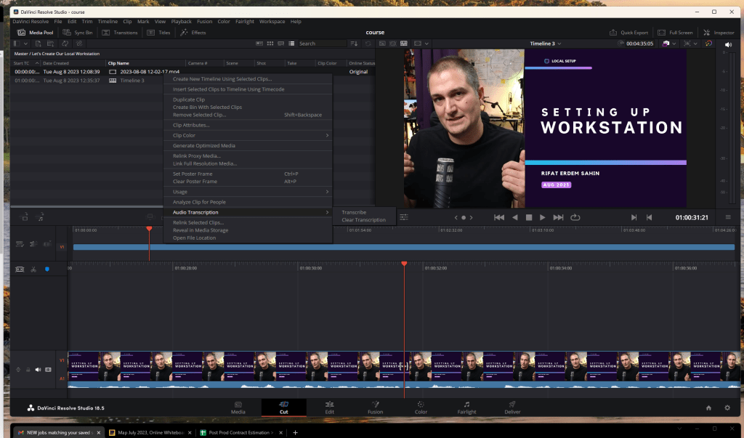Open the Transitions panel

point(120,32)
